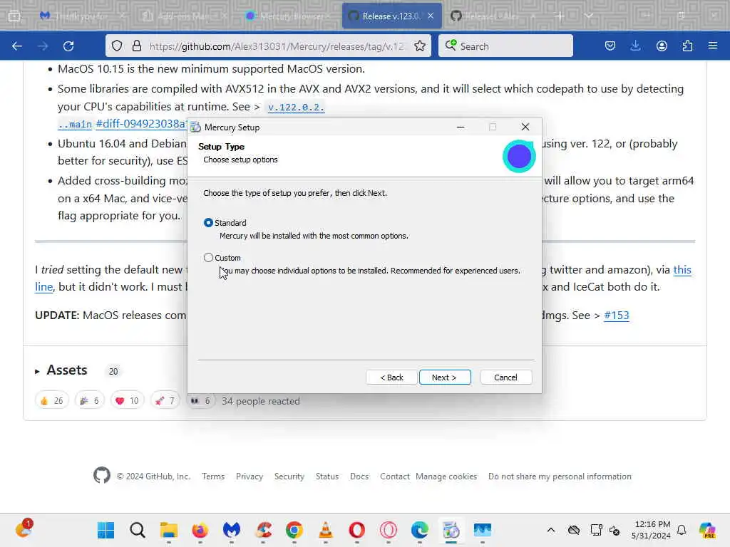
Task: Open the Security footer link
Action: point(289,476)
